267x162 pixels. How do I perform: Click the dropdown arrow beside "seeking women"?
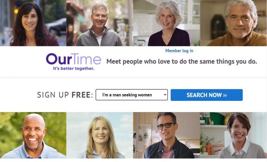[x=165, y=95]
